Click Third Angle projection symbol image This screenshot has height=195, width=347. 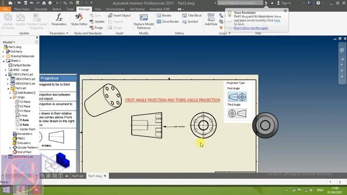coord(237,113)
